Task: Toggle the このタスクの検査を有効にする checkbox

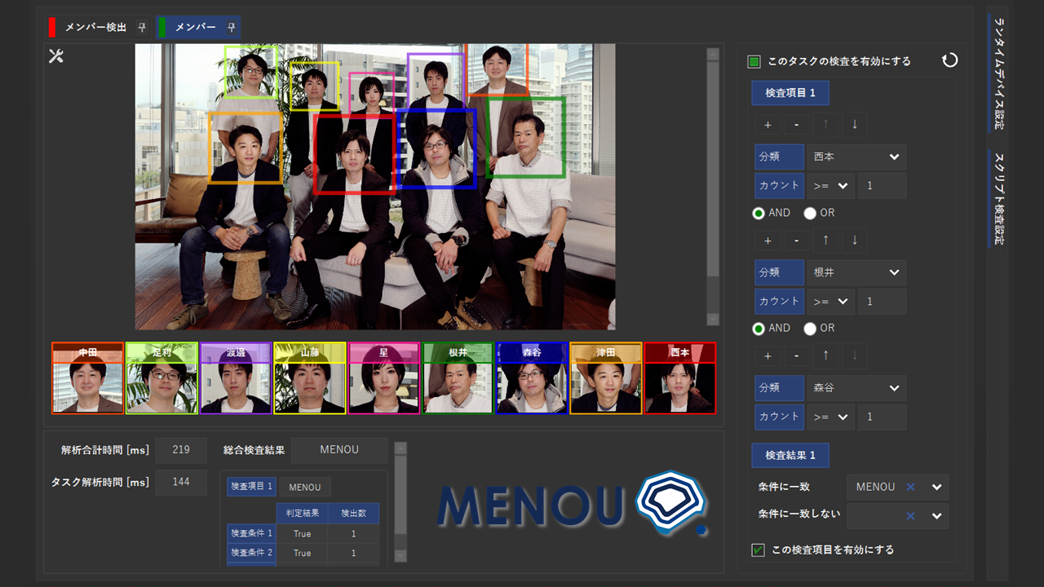Action: click(754, 61)
